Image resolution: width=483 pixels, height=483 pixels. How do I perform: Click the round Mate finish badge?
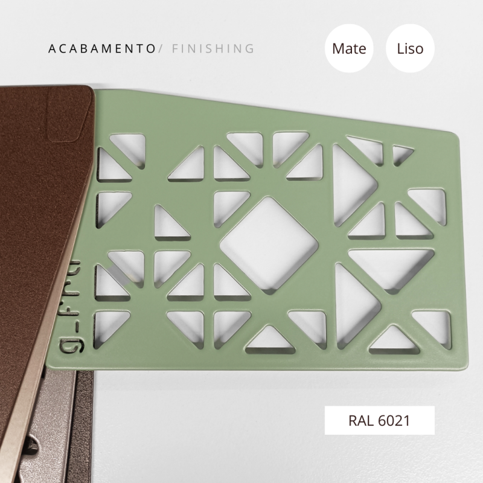click(349, 48)
